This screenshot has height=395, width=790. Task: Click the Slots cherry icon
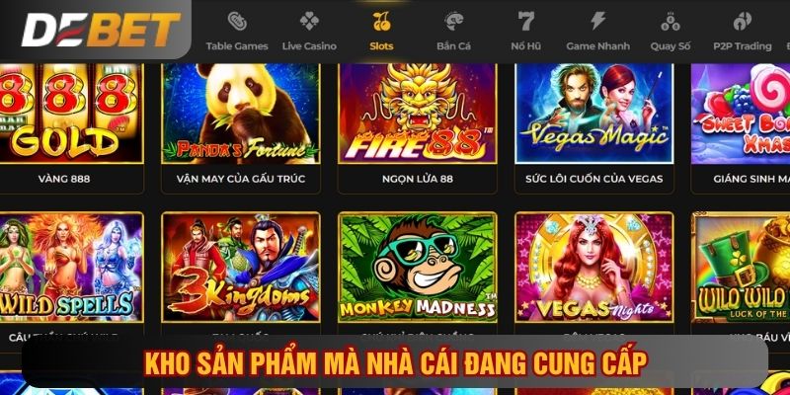381,21
